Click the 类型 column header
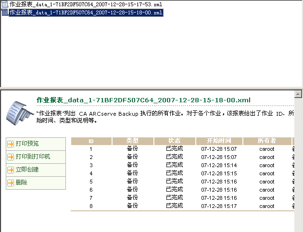 pyautogui.click(x=133, y=141)
